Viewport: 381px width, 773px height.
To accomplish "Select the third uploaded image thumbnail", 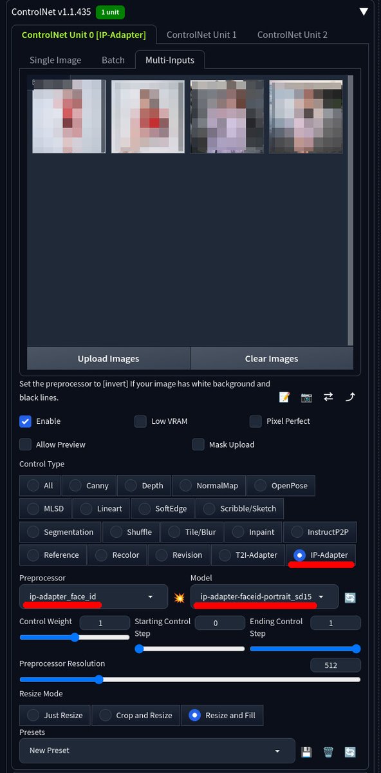I will click(227, 117).
